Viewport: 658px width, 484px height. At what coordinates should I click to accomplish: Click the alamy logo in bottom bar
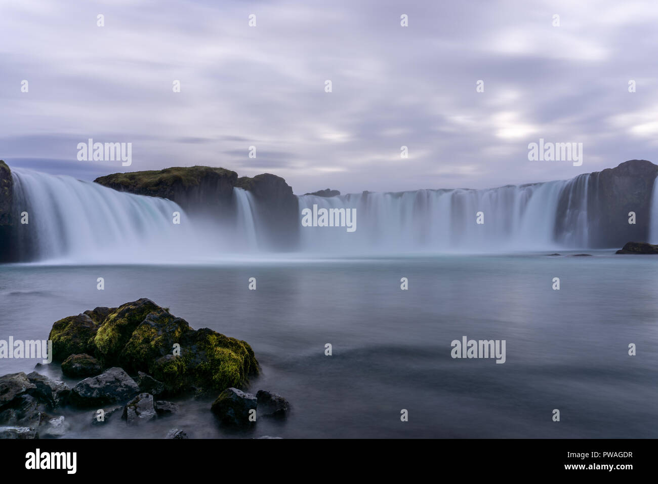(x=51, y=461)
